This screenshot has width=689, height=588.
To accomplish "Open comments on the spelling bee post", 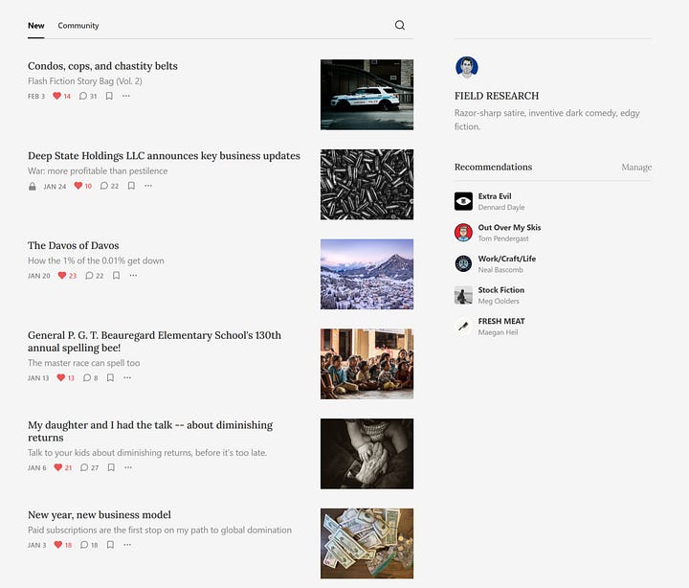I will 91,377.
